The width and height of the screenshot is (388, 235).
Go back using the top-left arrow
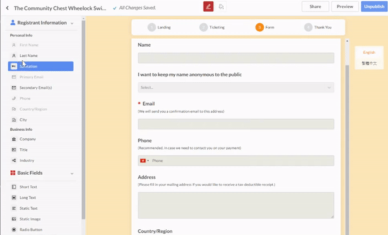[x=7, y=8]
